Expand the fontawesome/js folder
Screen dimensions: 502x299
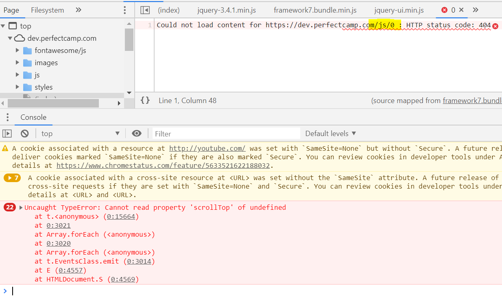pyautogui.click(x=17, y=51)
